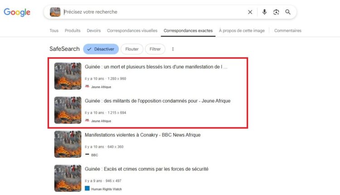This screenshot has height=195, width=340.
Task: Start voice search with the microphone icon
Action: pyautogui.click(x=264, y=12)
